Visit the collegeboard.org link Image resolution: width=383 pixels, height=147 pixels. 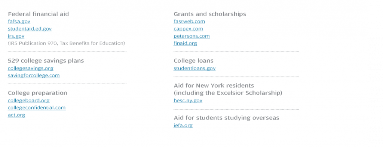[x=28, y=100]
